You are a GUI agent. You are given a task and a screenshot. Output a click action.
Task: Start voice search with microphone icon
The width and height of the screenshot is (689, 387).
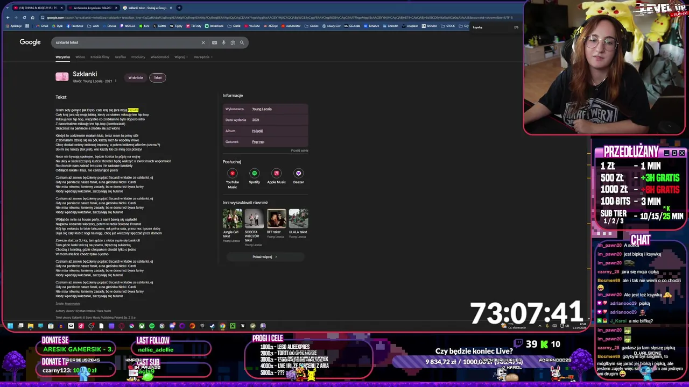point(223,42)
